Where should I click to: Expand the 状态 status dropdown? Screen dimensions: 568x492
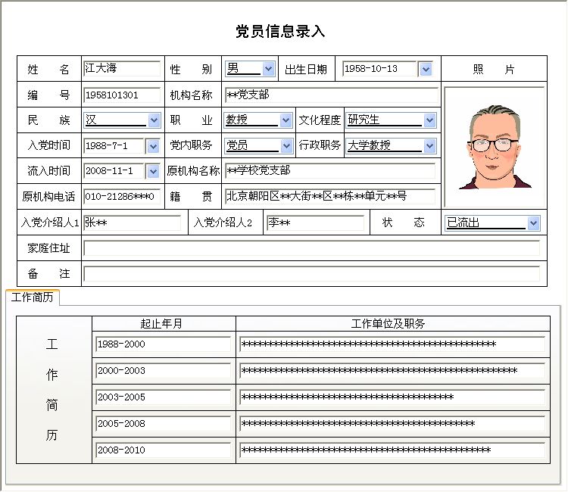click(533, 223)
